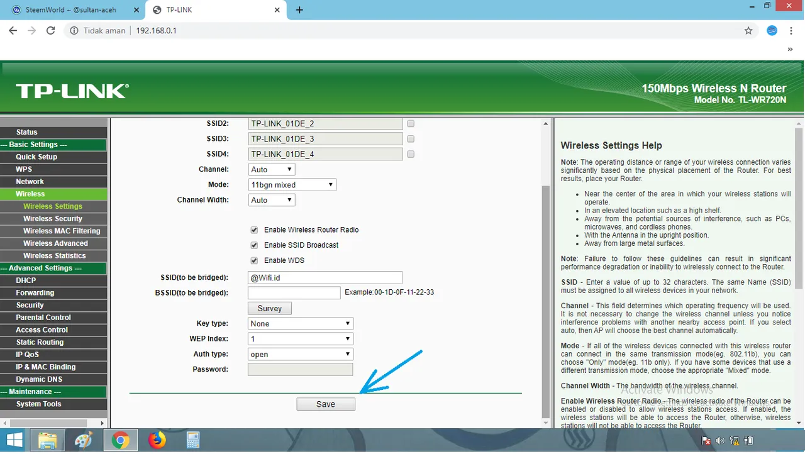The image size is (805, 454).
Task: Select the Wireless menu item
Action: 53,194
